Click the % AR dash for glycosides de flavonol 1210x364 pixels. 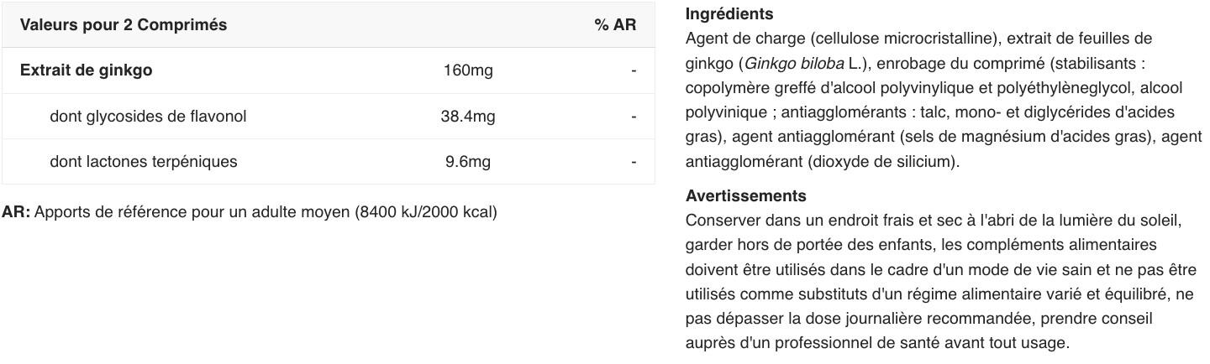pos(634,117)
